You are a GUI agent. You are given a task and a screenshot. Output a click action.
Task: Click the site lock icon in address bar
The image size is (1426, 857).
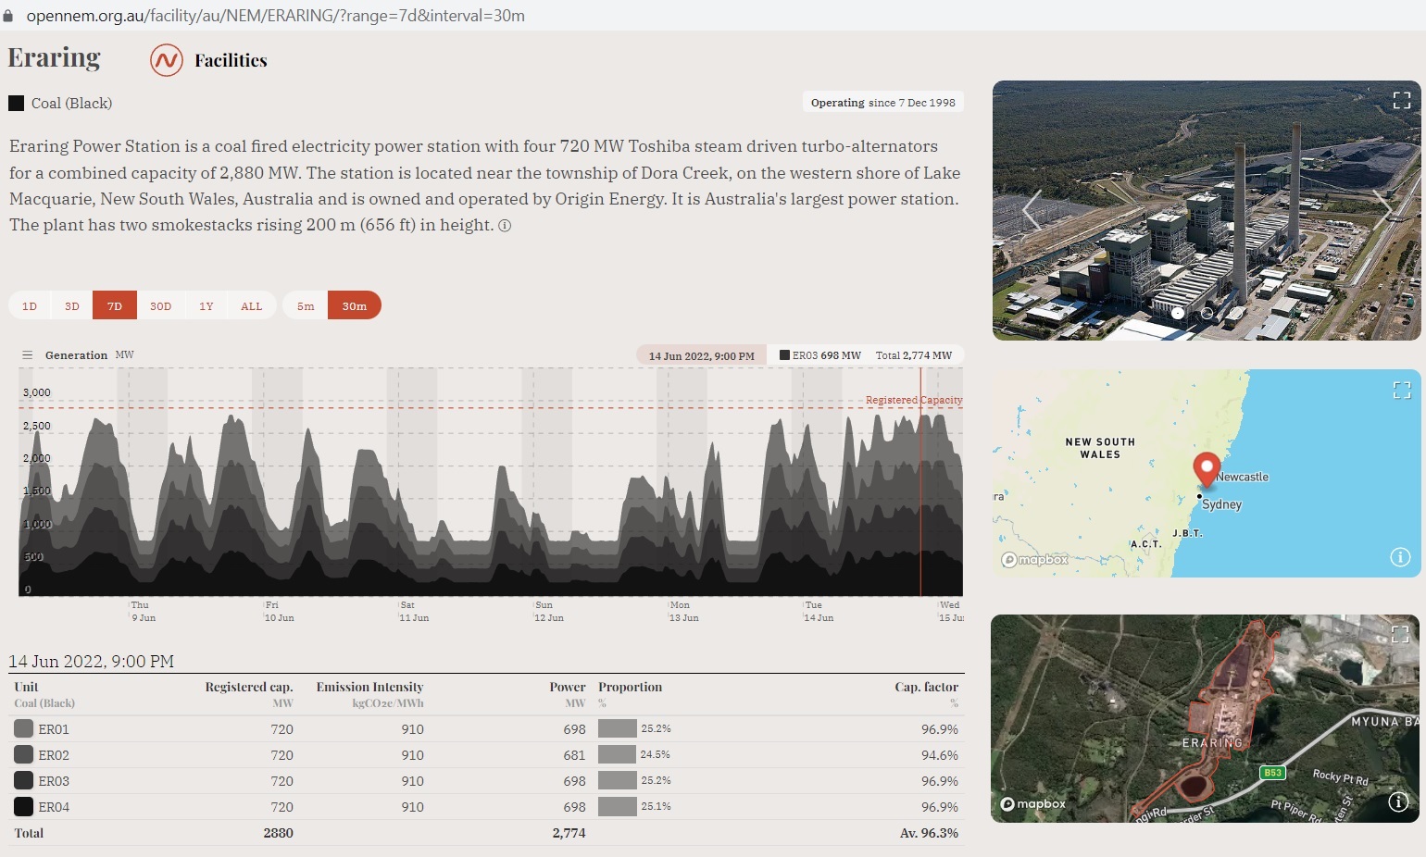click(x=8, y=16)
